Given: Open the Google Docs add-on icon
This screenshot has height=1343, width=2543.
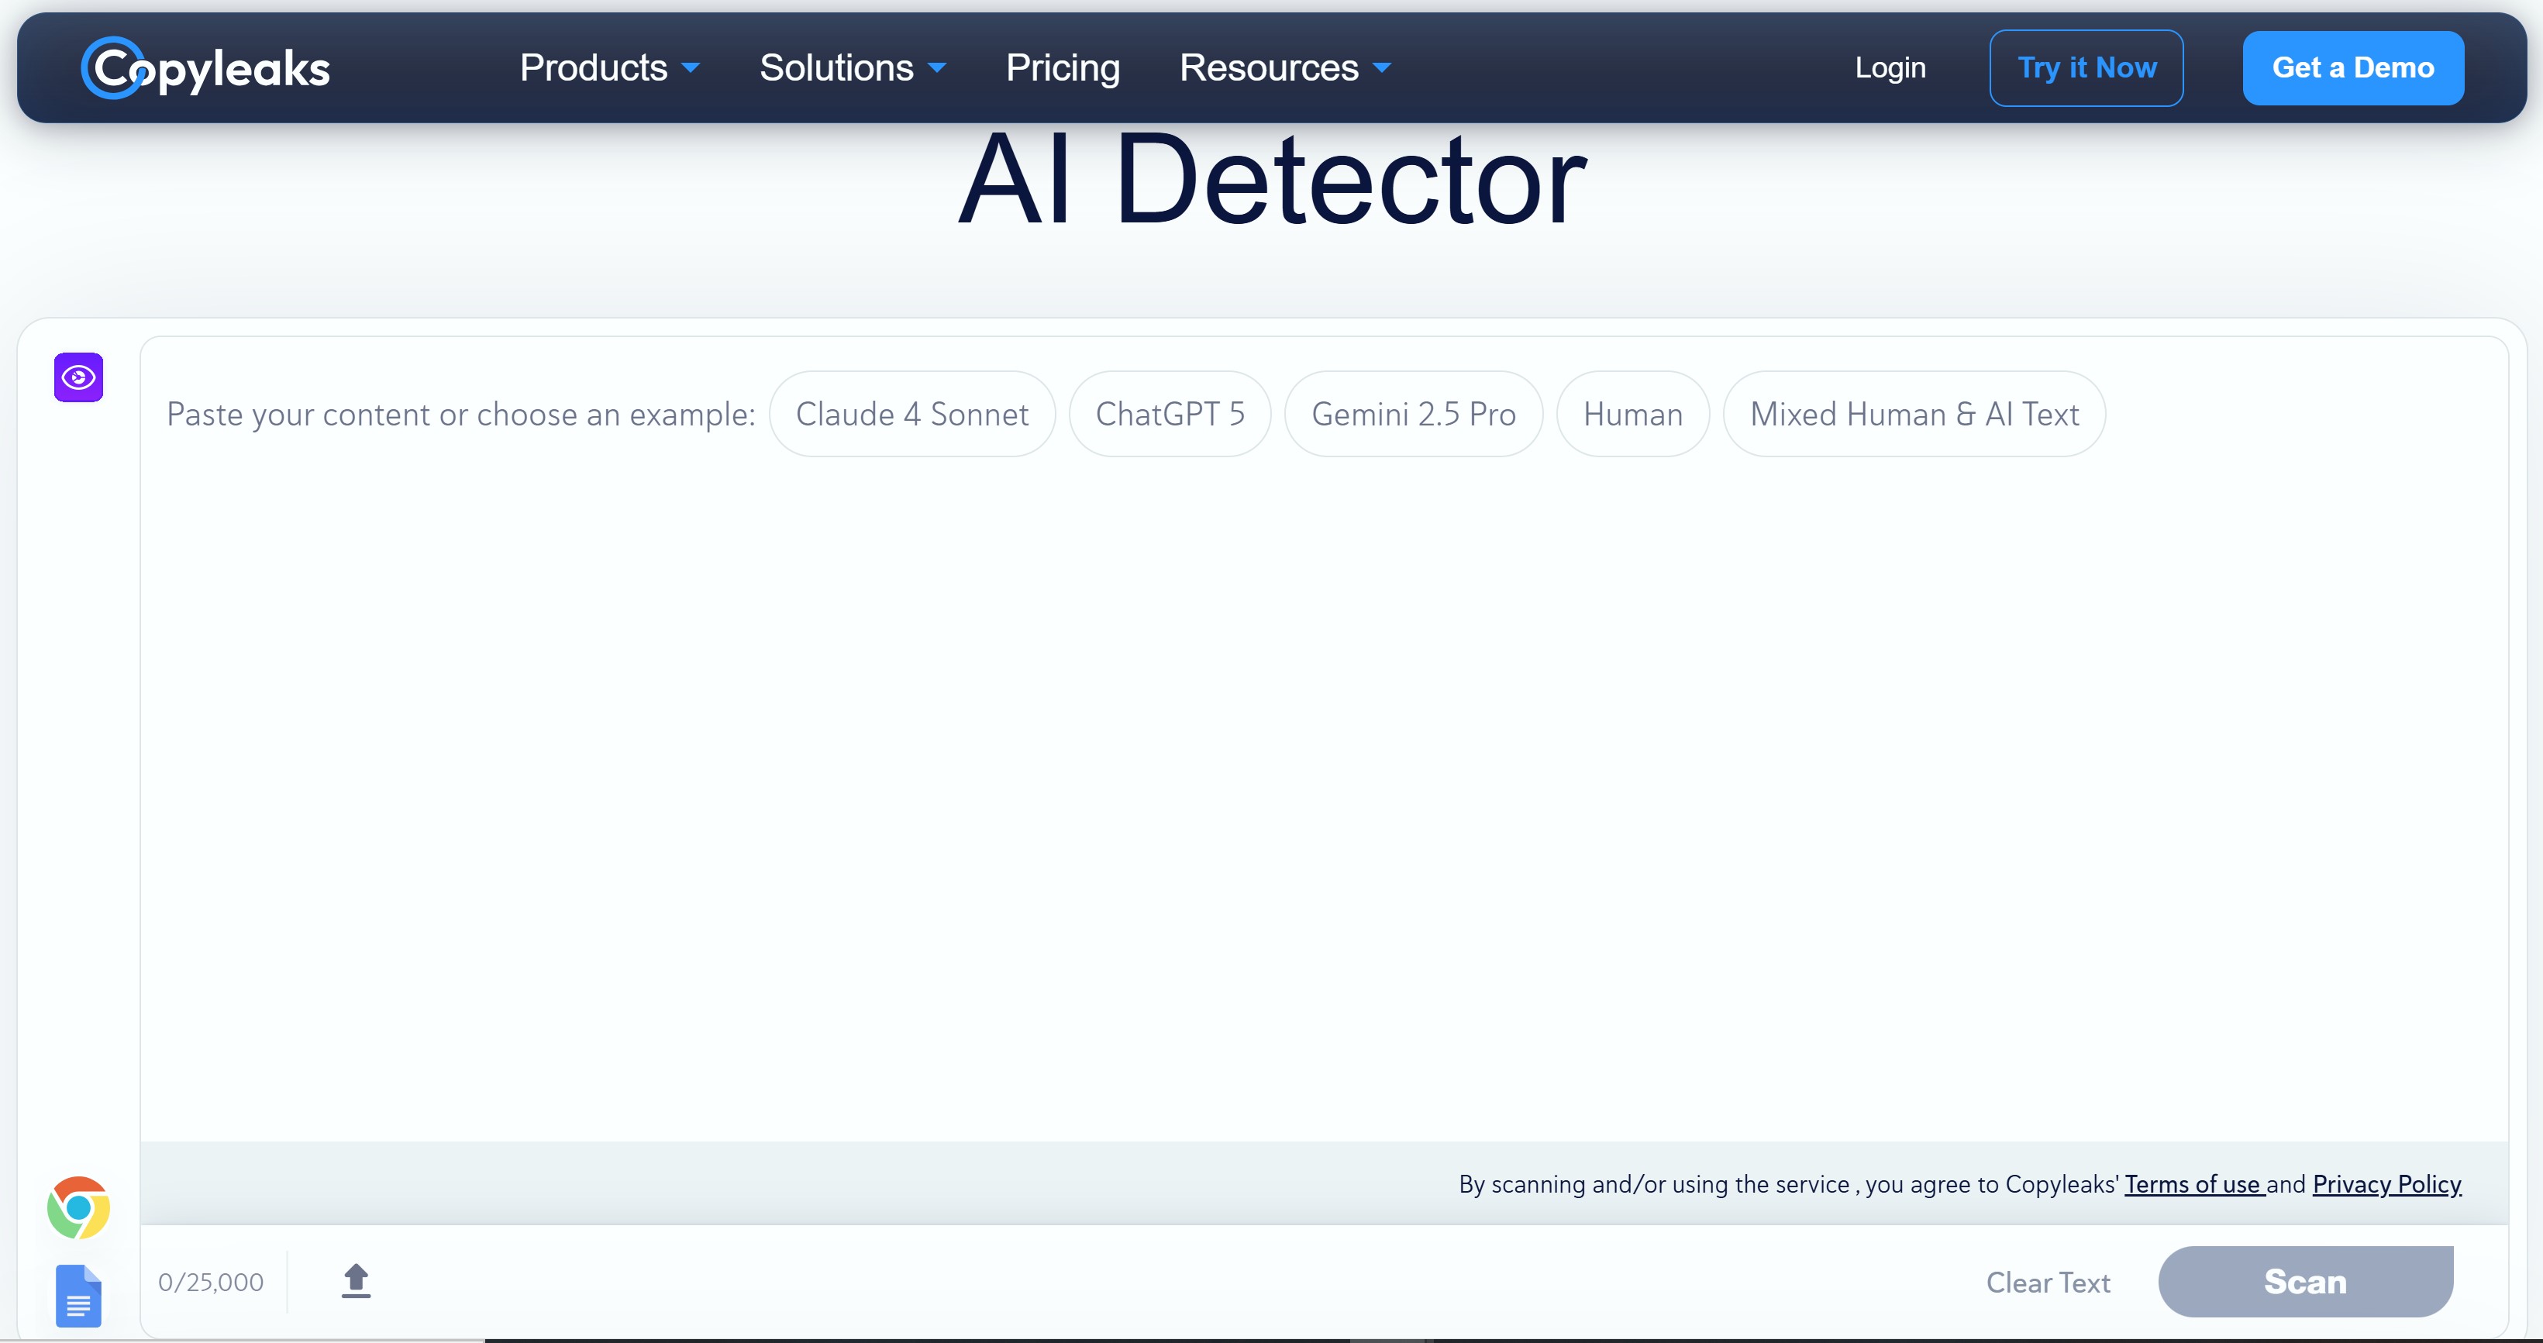Looking at the screenshot, I should tap(79, 1295).
